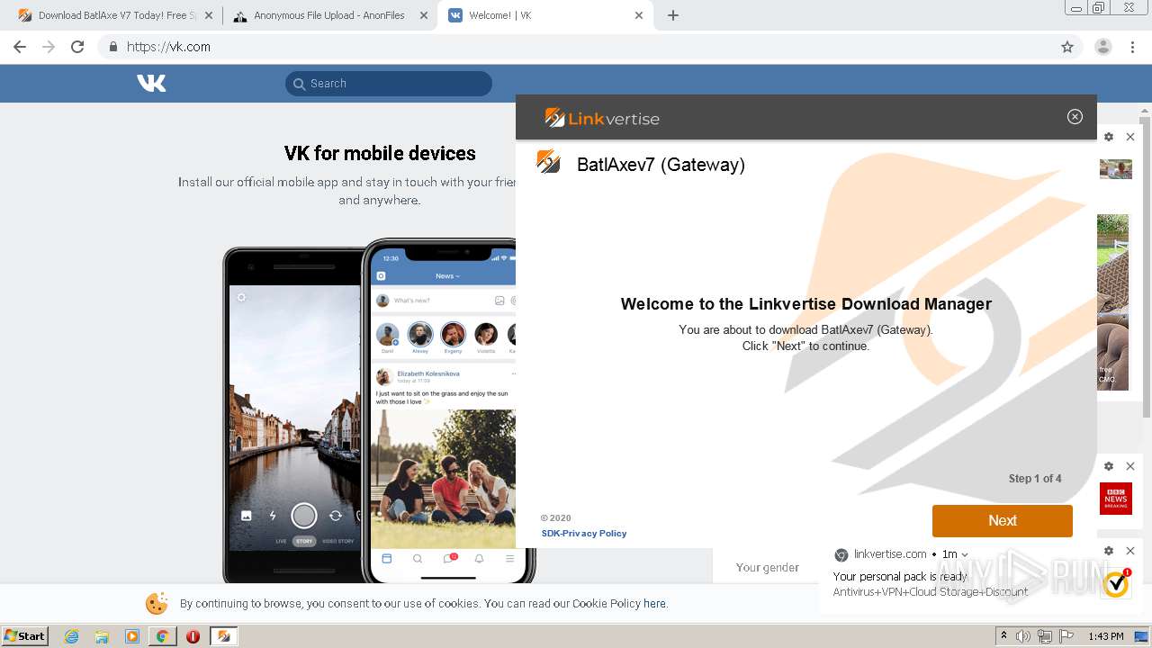
Task: Open the cookie policy 'here' link
Action: [x=654, y=604]
